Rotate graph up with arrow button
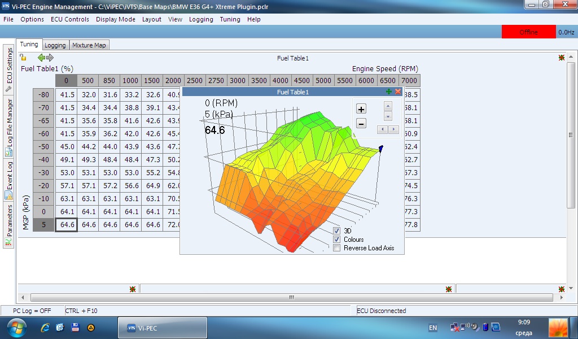Viewport: 578px width, 339px height. click(x=388, y=106)
